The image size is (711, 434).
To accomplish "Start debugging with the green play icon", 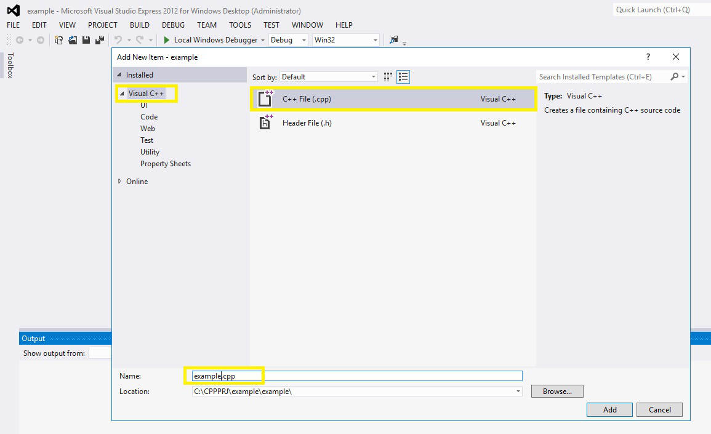I will [166, 41].
